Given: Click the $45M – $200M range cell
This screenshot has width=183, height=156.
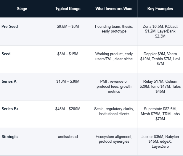Looking at the screenshot, I should [x=68, y=114].
